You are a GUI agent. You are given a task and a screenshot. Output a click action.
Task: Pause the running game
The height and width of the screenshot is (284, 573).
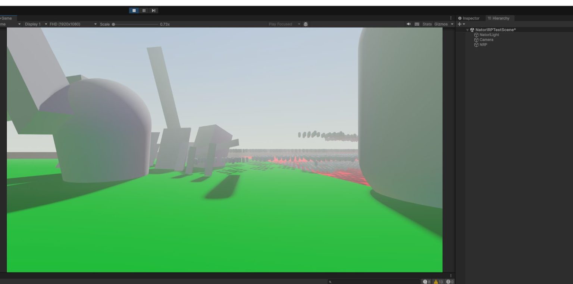[144, 10]
